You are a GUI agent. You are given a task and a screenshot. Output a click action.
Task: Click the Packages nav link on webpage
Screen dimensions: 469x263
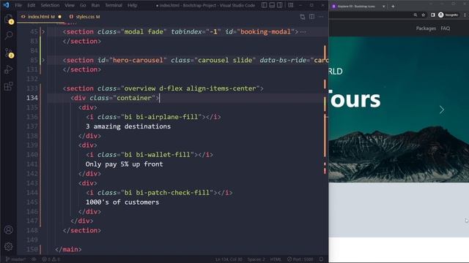click(426, 28)
